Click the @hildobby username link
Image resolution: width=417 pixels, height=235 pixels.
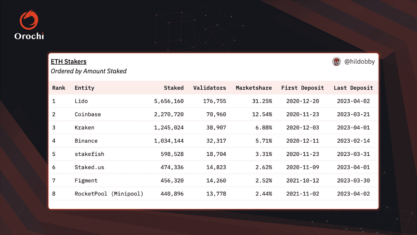pos(359,61)
